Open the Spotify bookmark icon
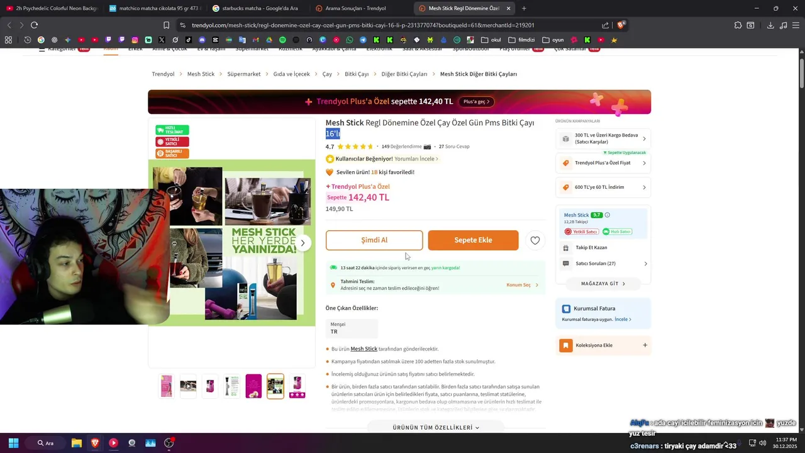 (x=282, y=40)
